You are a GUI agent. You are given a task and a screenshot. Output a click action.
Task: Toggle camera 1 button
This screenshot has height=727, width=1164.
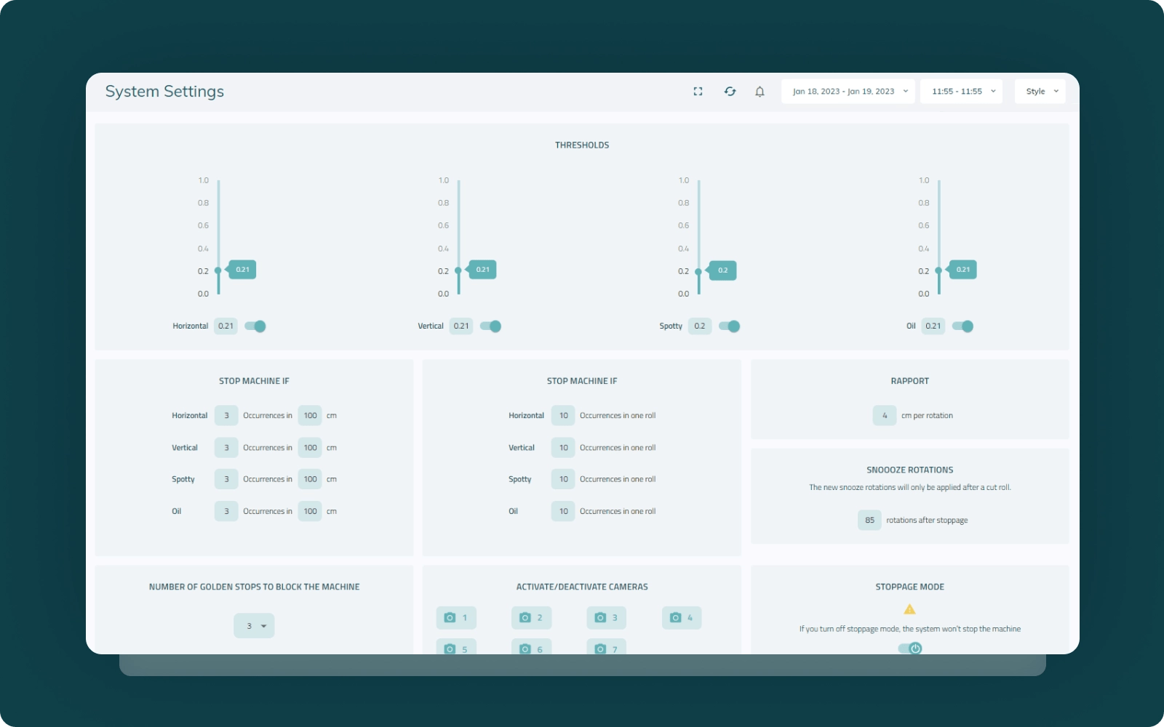pyautogui.click(x=456, y=618)
